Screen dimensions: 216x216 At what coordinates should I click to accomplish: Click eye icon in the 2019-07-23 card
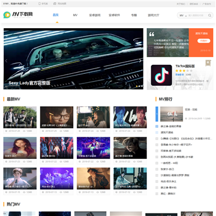tap(24, 161)
